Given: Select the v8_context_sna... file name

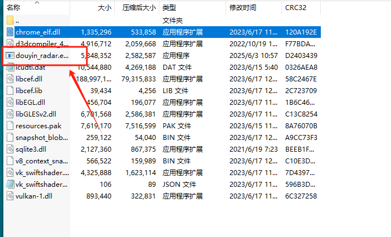Looking at the screenshot, I should [x=42, y=161].
